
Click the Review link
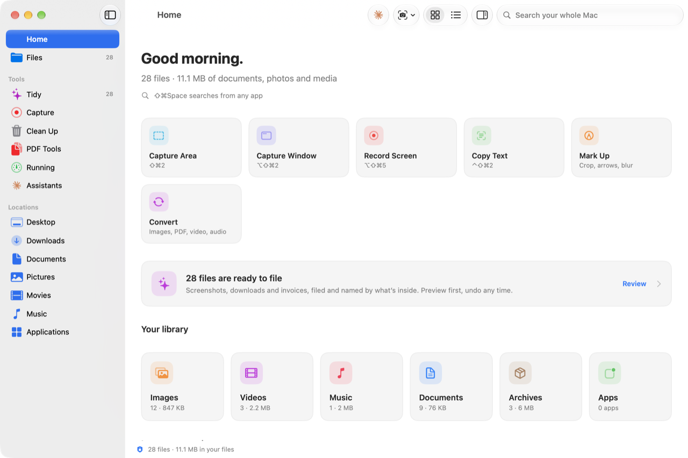(x=634, y=284)
